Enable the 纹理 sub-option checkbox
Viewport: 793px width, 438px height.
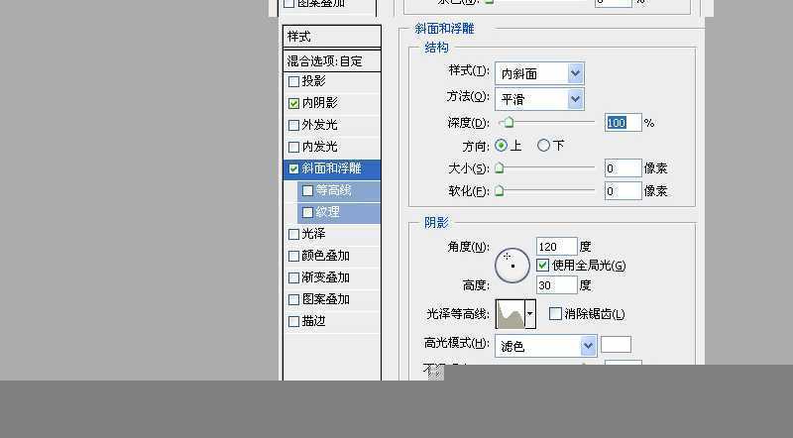[307, 212]
